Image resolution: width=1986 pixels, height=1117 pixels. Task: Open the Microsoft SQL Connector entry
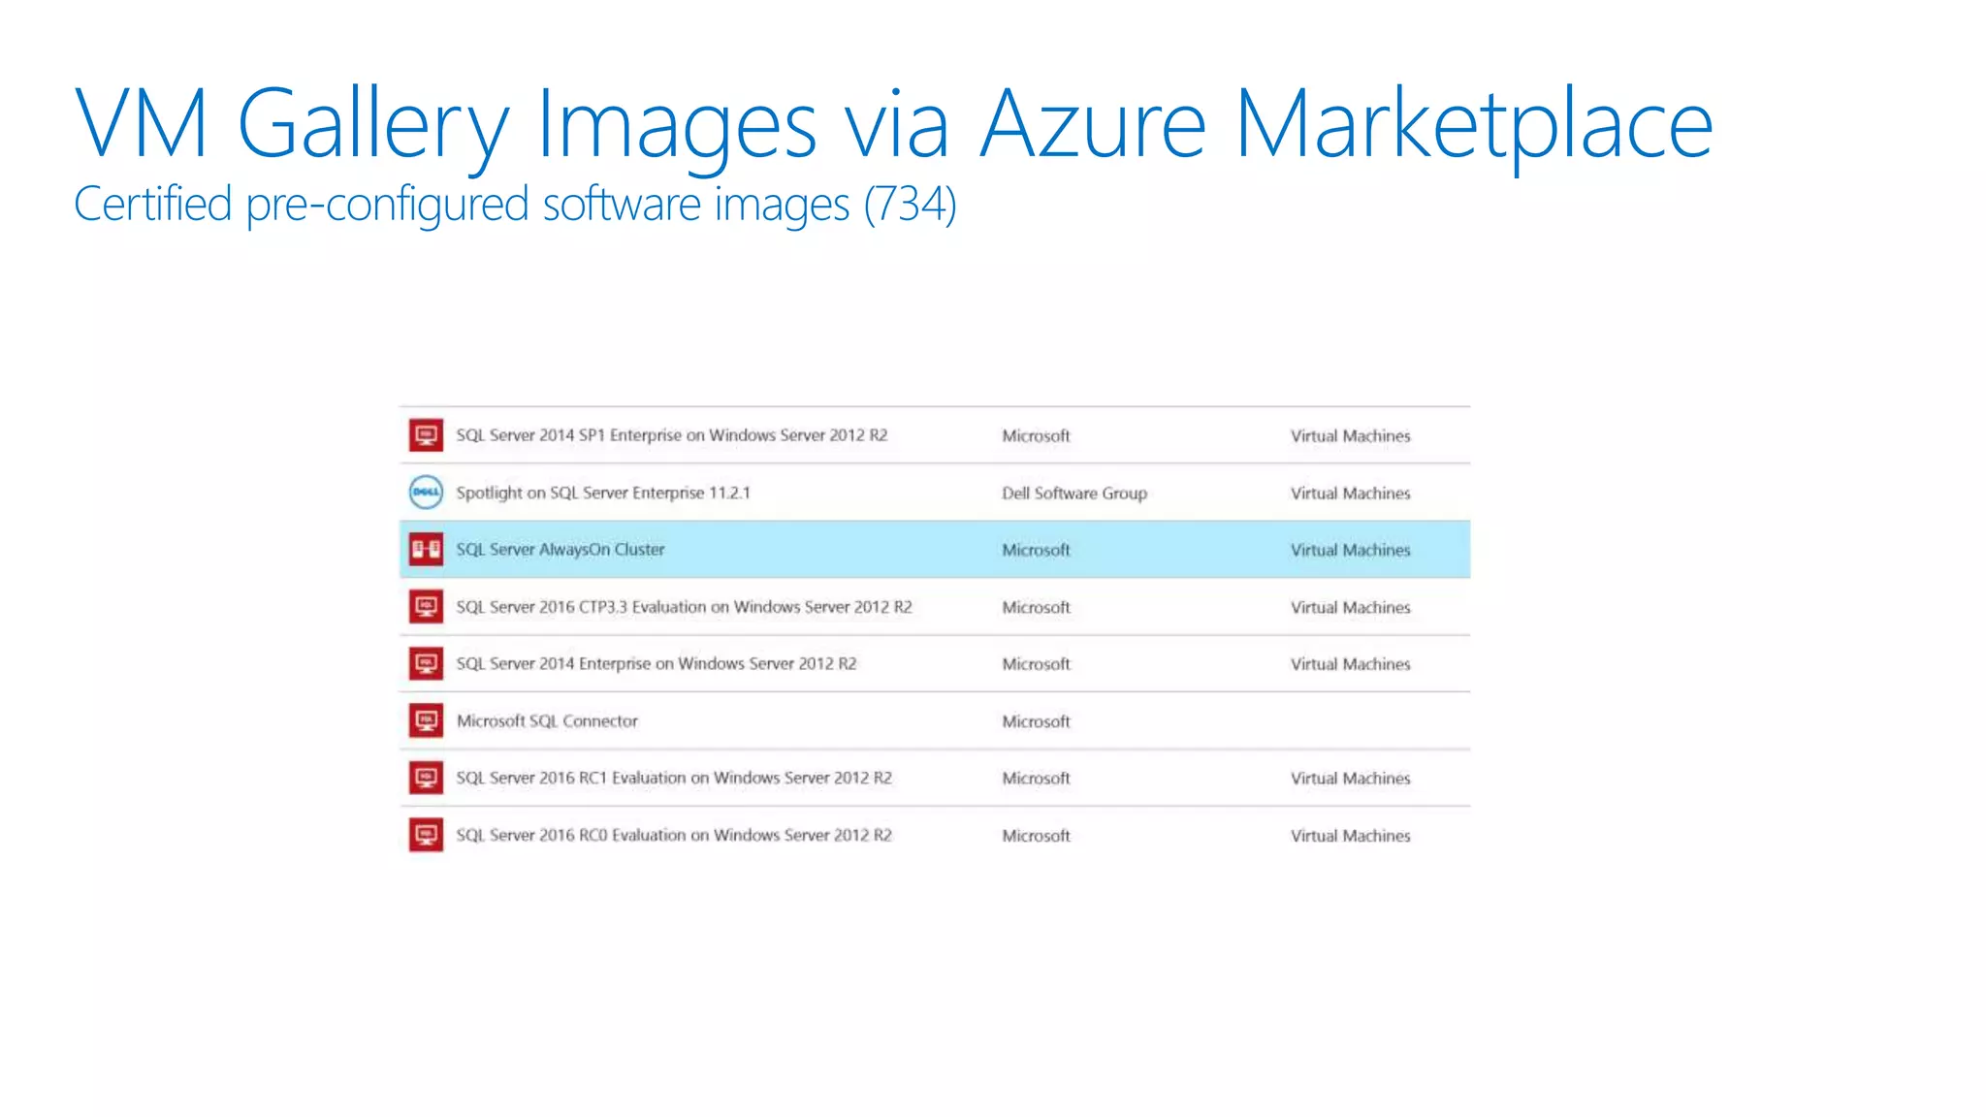[x=547, y=721]
